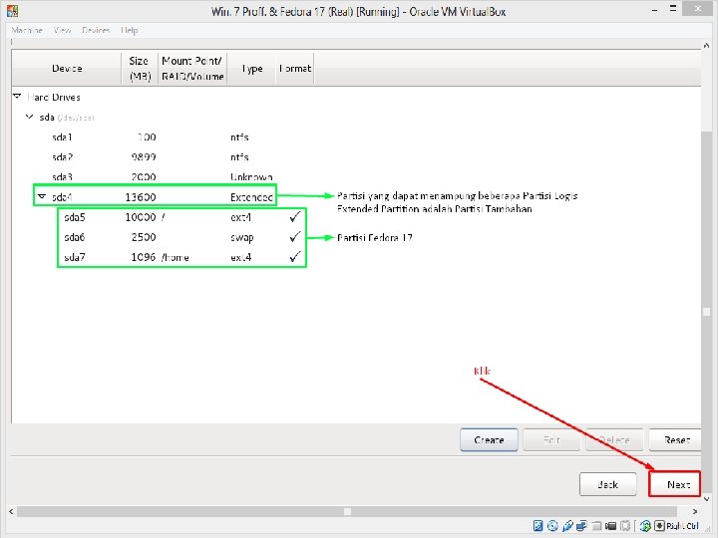Click the vertical scrollbar down arrow
This screenshot has height=538, width=718.
707,499
